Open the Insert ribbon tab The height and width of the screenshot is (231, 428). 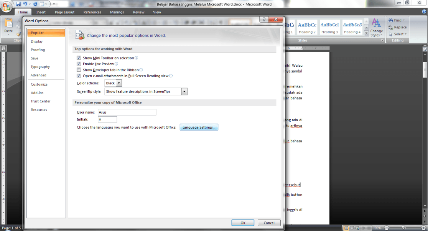point(41,12)
